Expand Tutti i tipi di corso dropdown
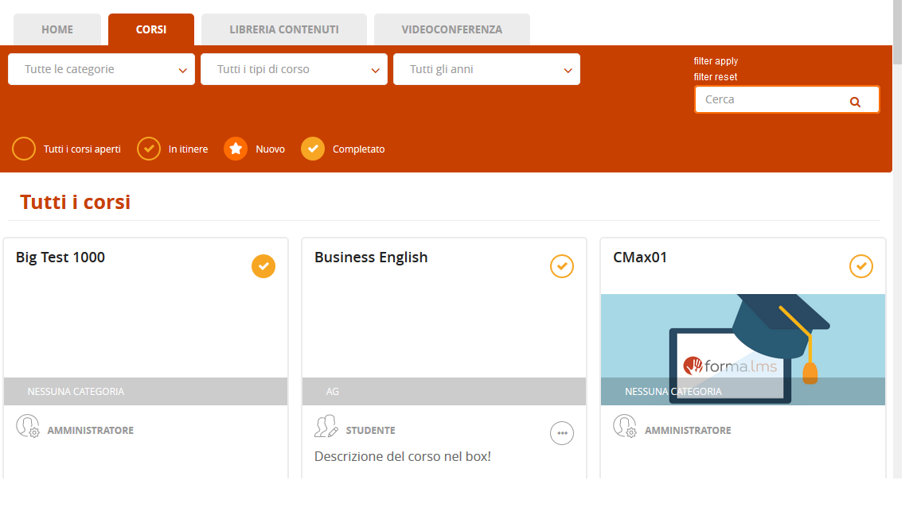 click(294, 69)
